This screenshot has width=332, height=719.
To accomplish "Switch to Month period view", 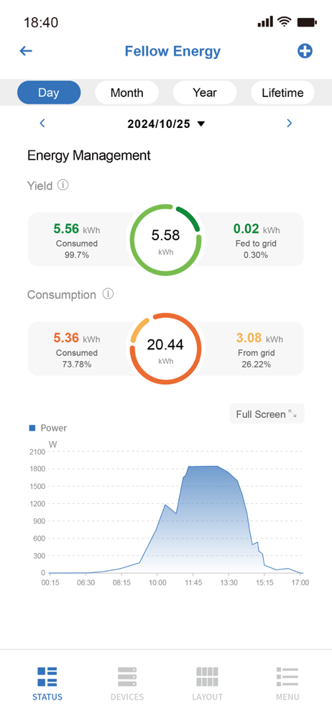I will [127, 93].
